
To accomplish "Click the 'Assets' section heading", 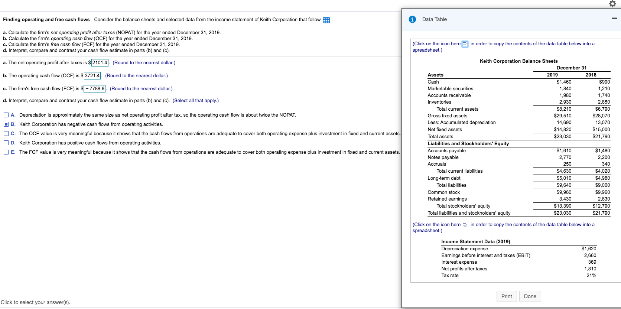I will pyautogui.click(x=435, y=75).
